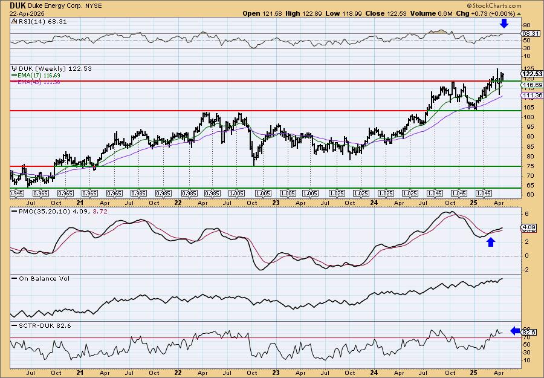
Task: Click the 105 price axis label
Action: coord(528,107)
